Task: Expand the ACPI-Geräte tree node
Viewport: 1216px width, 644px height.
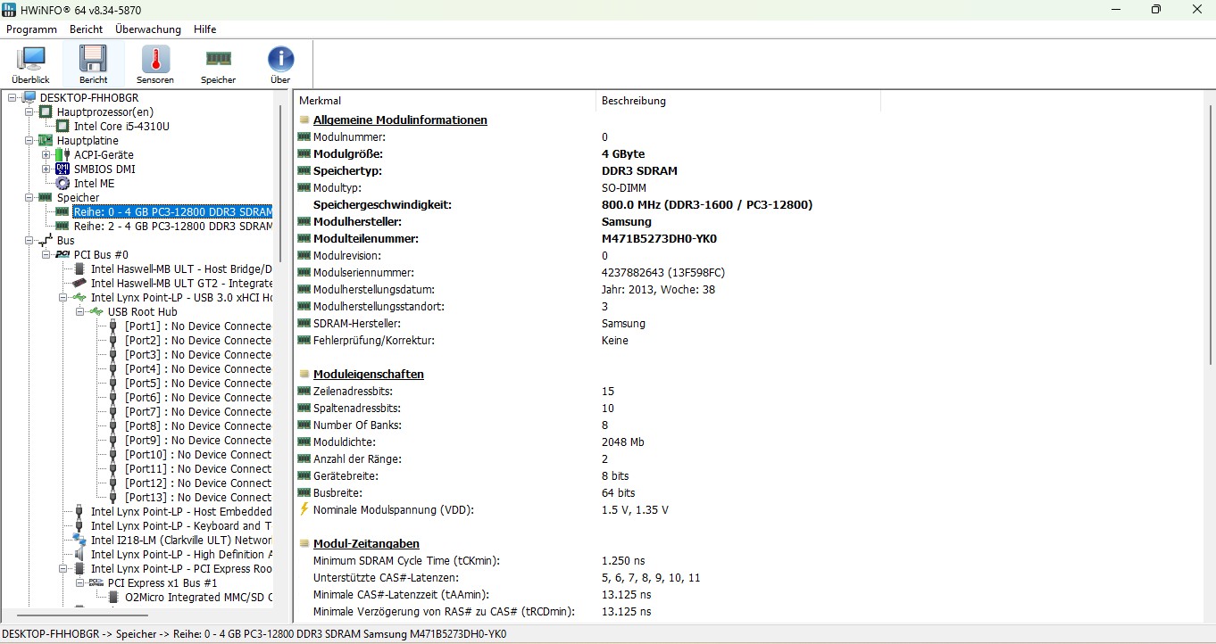Action: pyautogui.click(x=46, y=155)
